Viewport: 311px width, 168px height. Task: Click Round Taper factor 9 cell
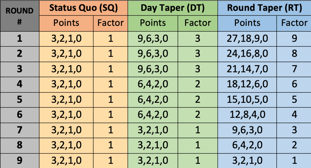tap(294, 39)
